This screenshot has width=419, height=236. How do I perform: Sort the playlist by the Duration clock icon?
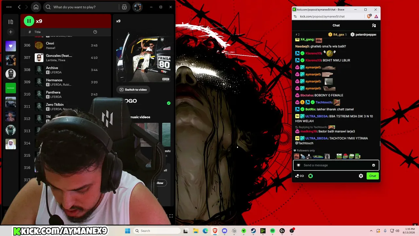pos(95,32)
